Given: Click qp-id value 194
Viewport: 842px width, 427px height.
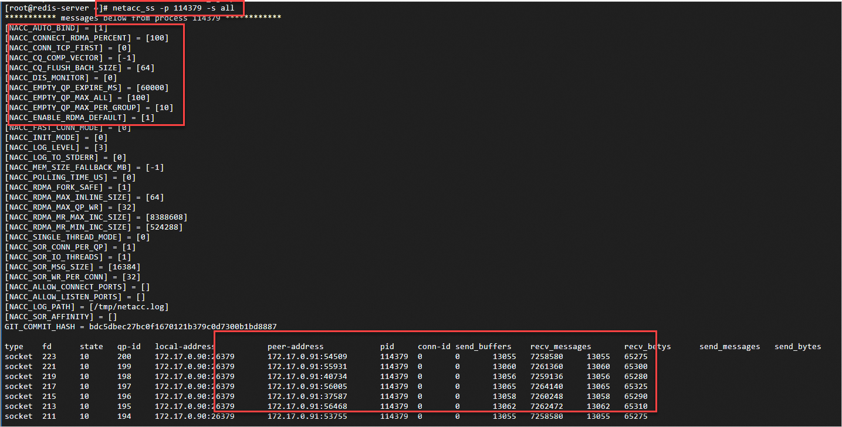Looking at the screenshot, I should click(x=124, y=416).
